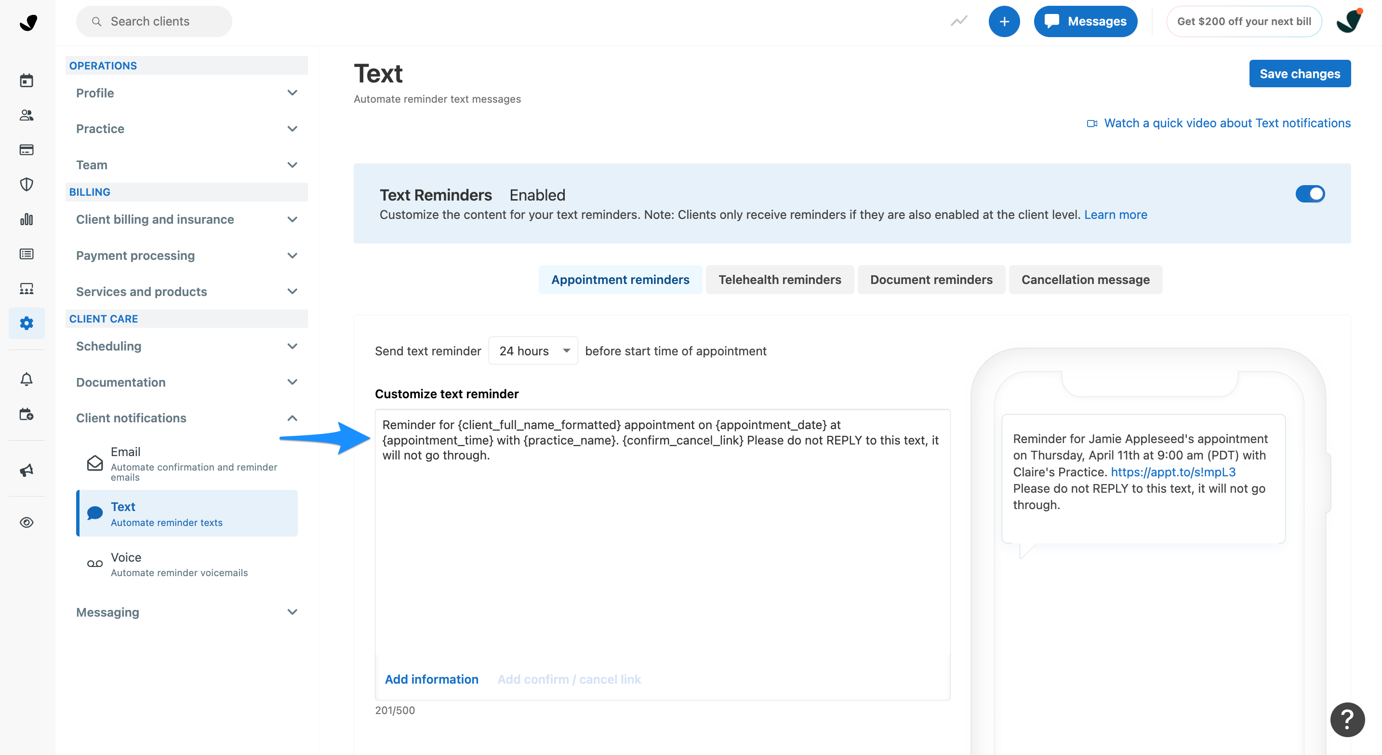Viewport: 1382px width, 755px height.
Task: Switch to Telehealth reminders tab
Action: point(780,280)
